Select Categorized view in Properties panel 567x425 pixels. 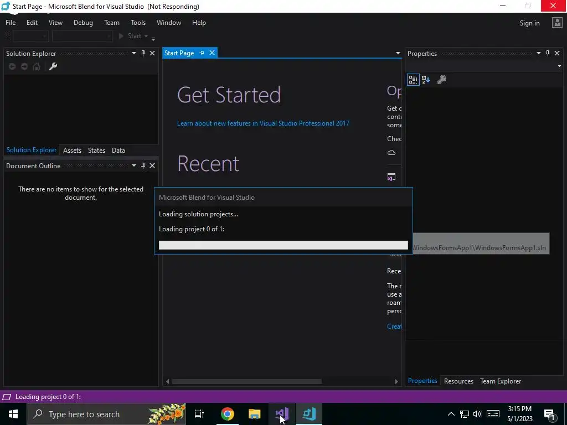point(413,80)
